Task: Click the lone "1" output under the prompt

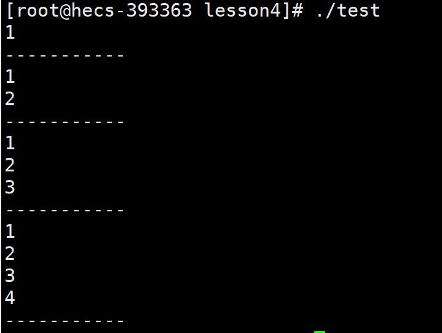Action: coord(10,33)
